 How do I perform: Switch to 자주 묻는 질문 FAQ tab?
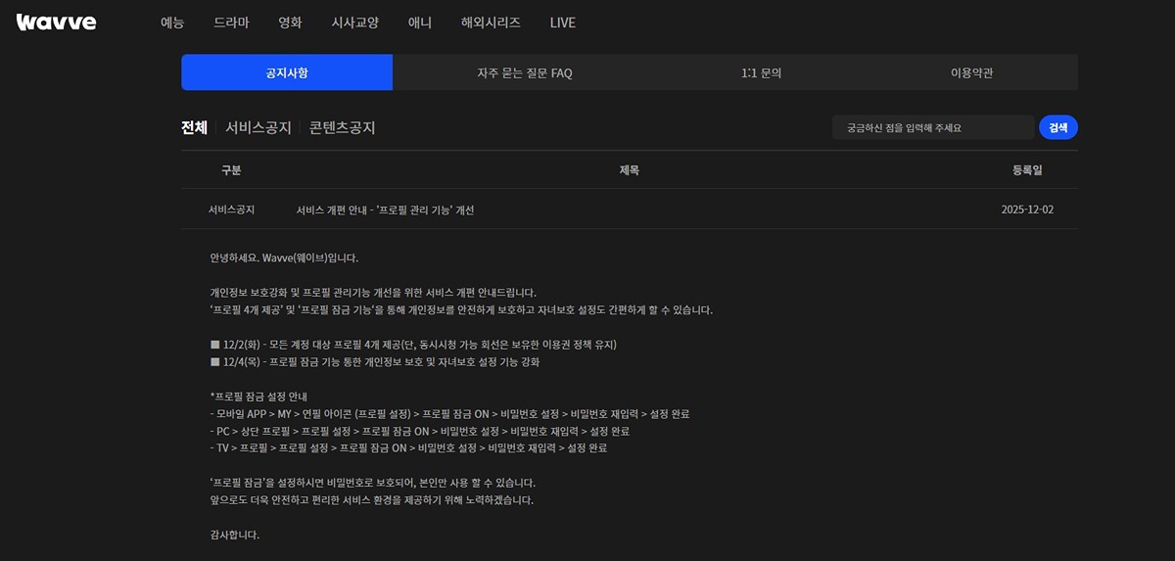click(x=524, y=72)
